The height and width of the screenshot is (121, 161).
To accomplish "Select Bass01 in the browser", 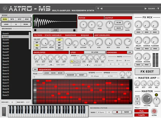I will (15, 34).
